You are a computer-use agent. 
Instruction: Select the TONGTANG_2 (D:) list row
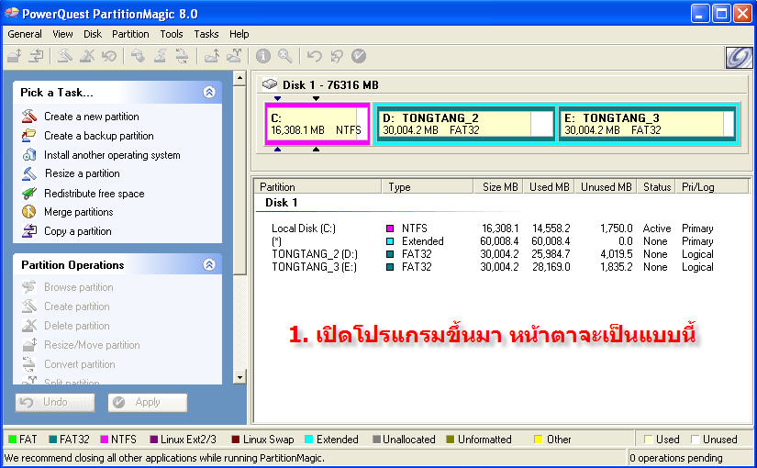[493, 253]
